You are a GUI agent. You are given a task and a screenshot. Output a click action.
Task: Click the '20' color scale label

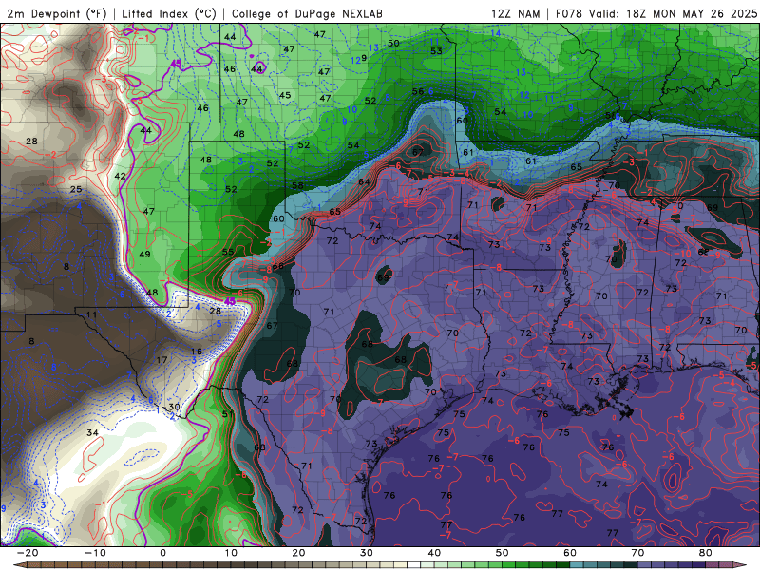298,553
